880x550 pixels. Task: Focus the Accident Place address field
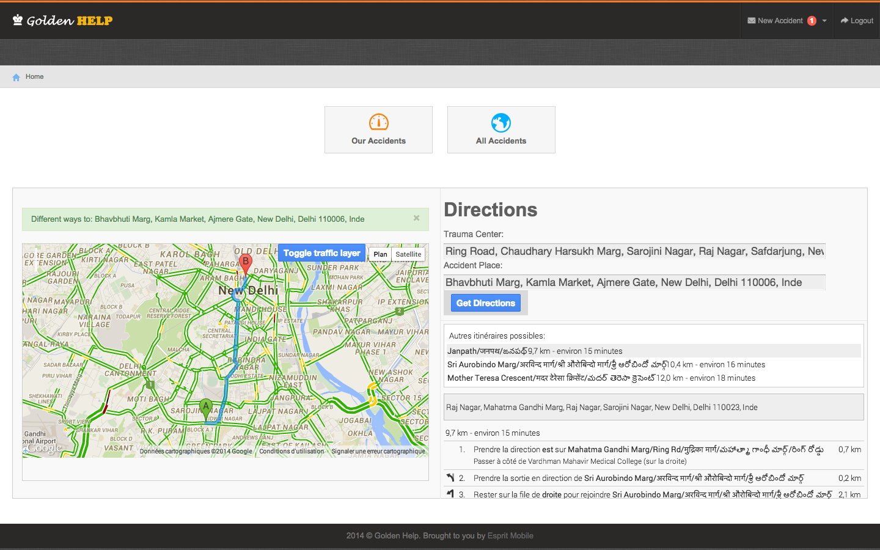tap(634, 282)
